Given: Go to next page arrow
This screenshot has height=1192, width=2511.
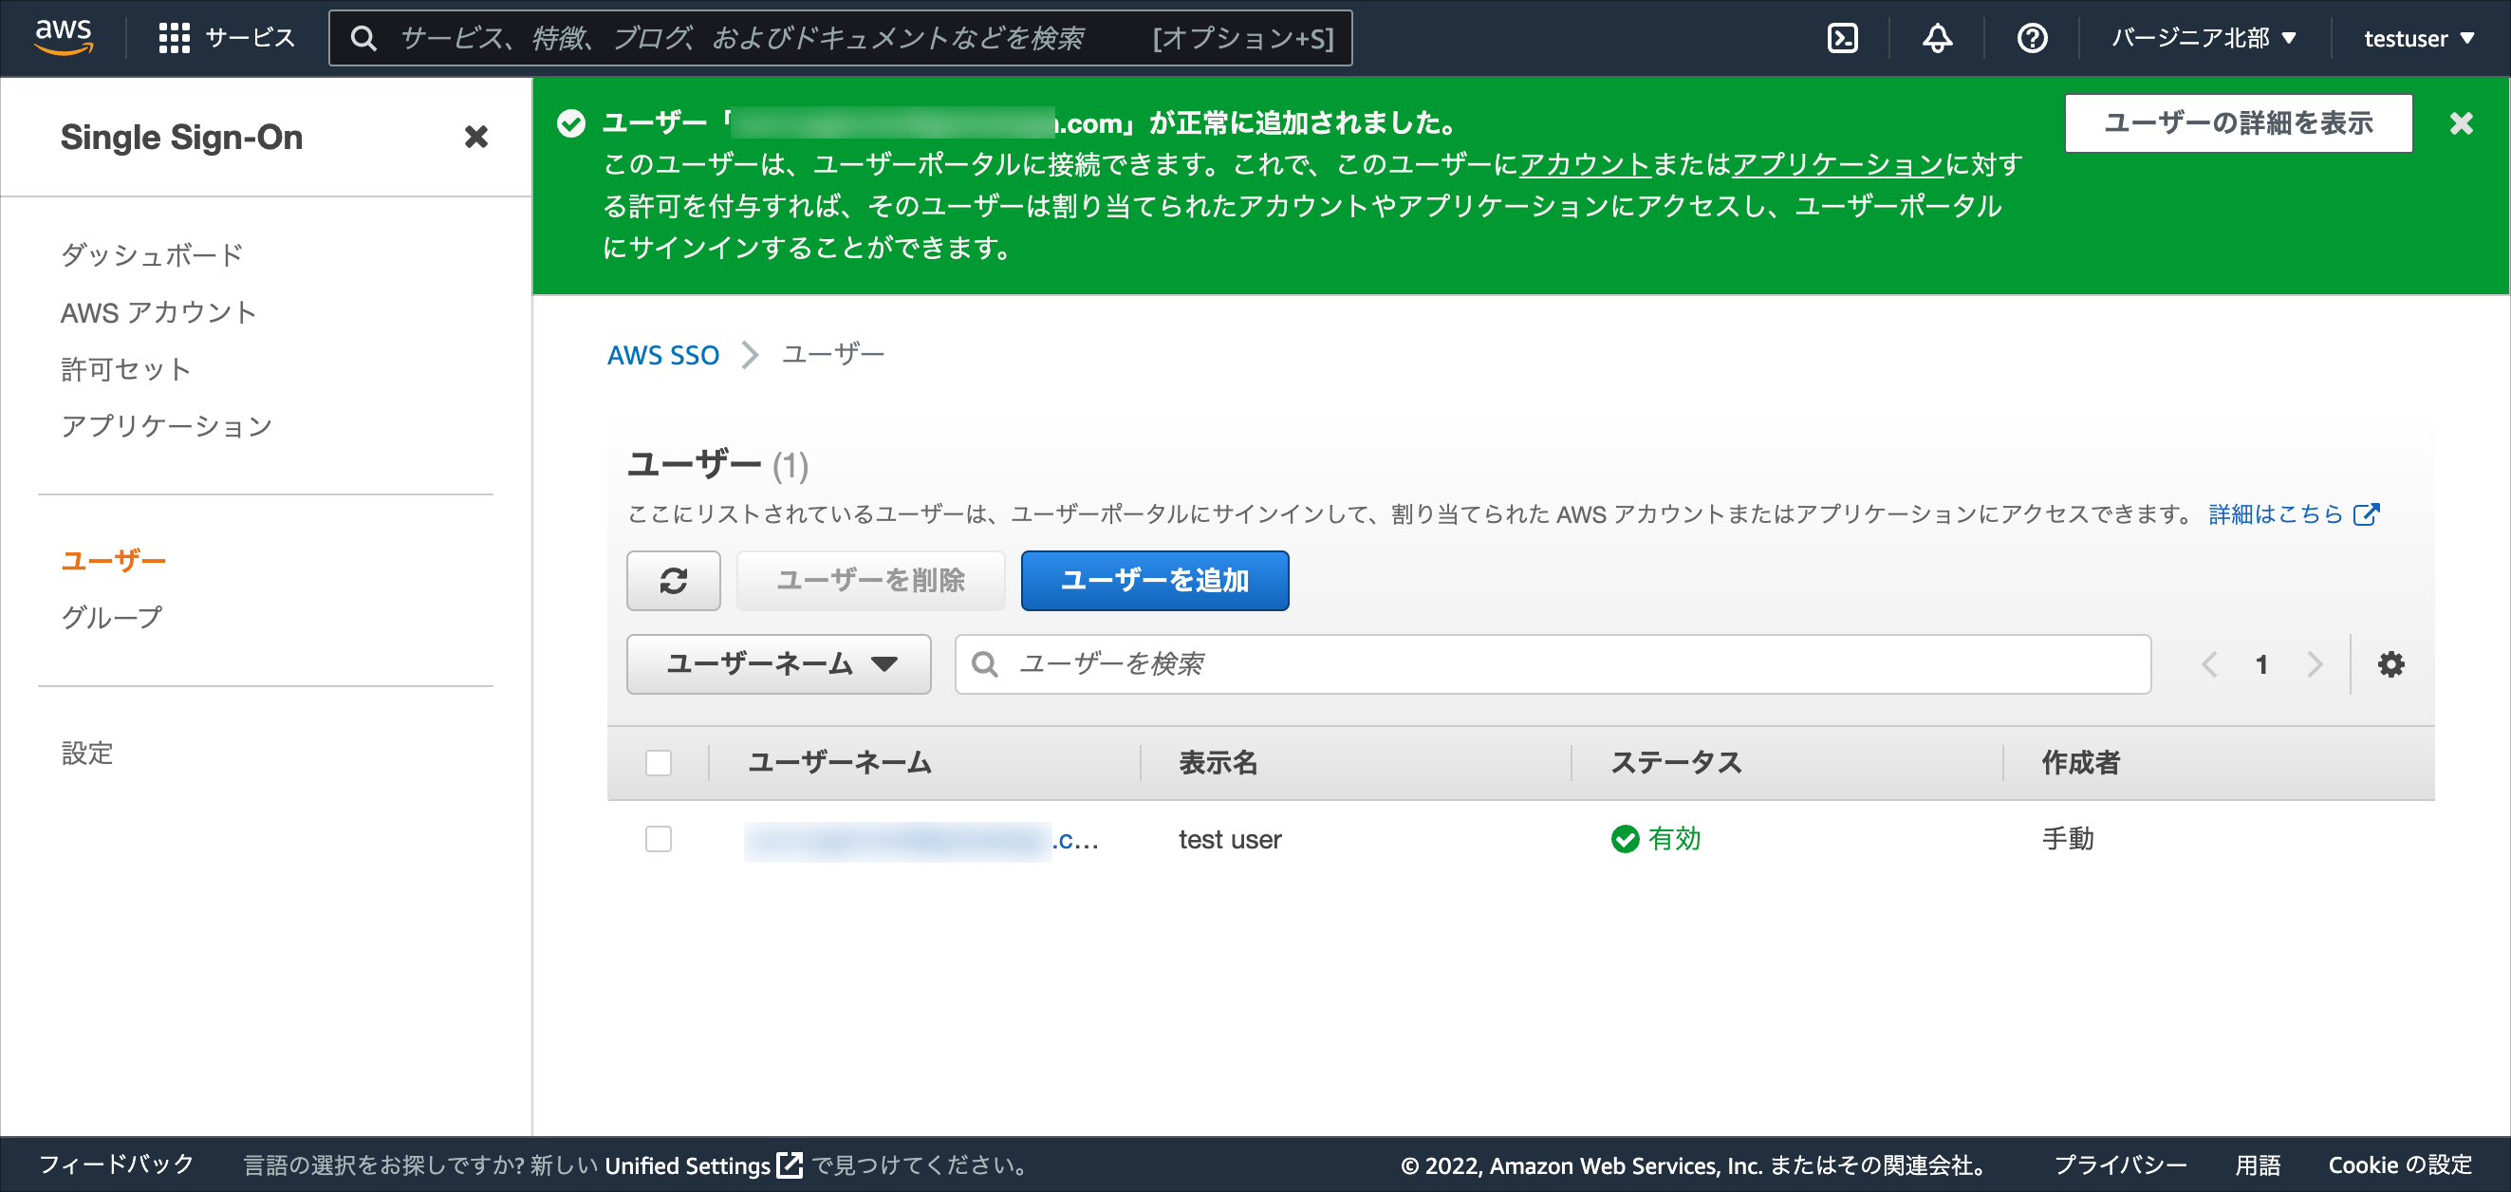Looking at the screenshot, I should tap(2316, 663).
